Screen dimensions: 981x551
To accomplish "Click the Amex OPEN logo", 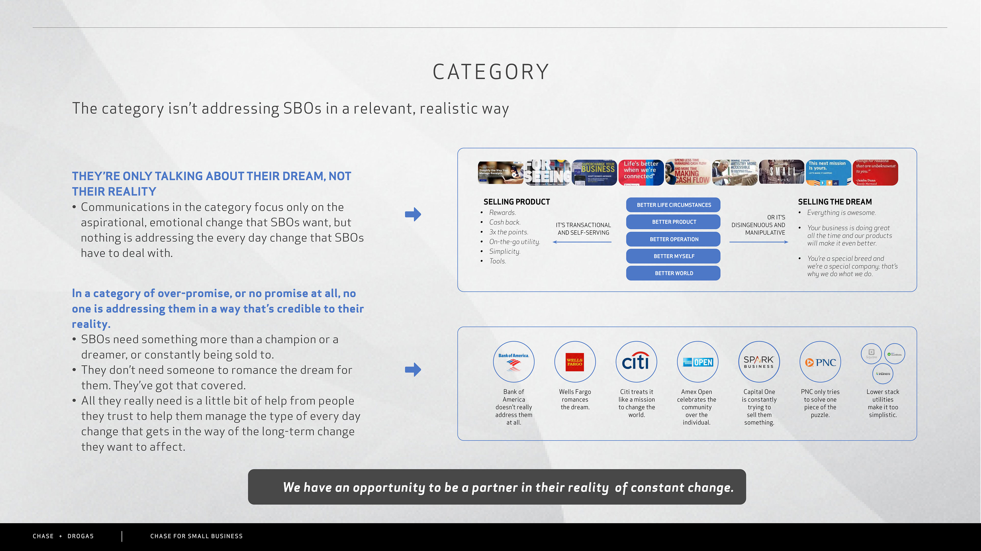I will tap(697, 362).
